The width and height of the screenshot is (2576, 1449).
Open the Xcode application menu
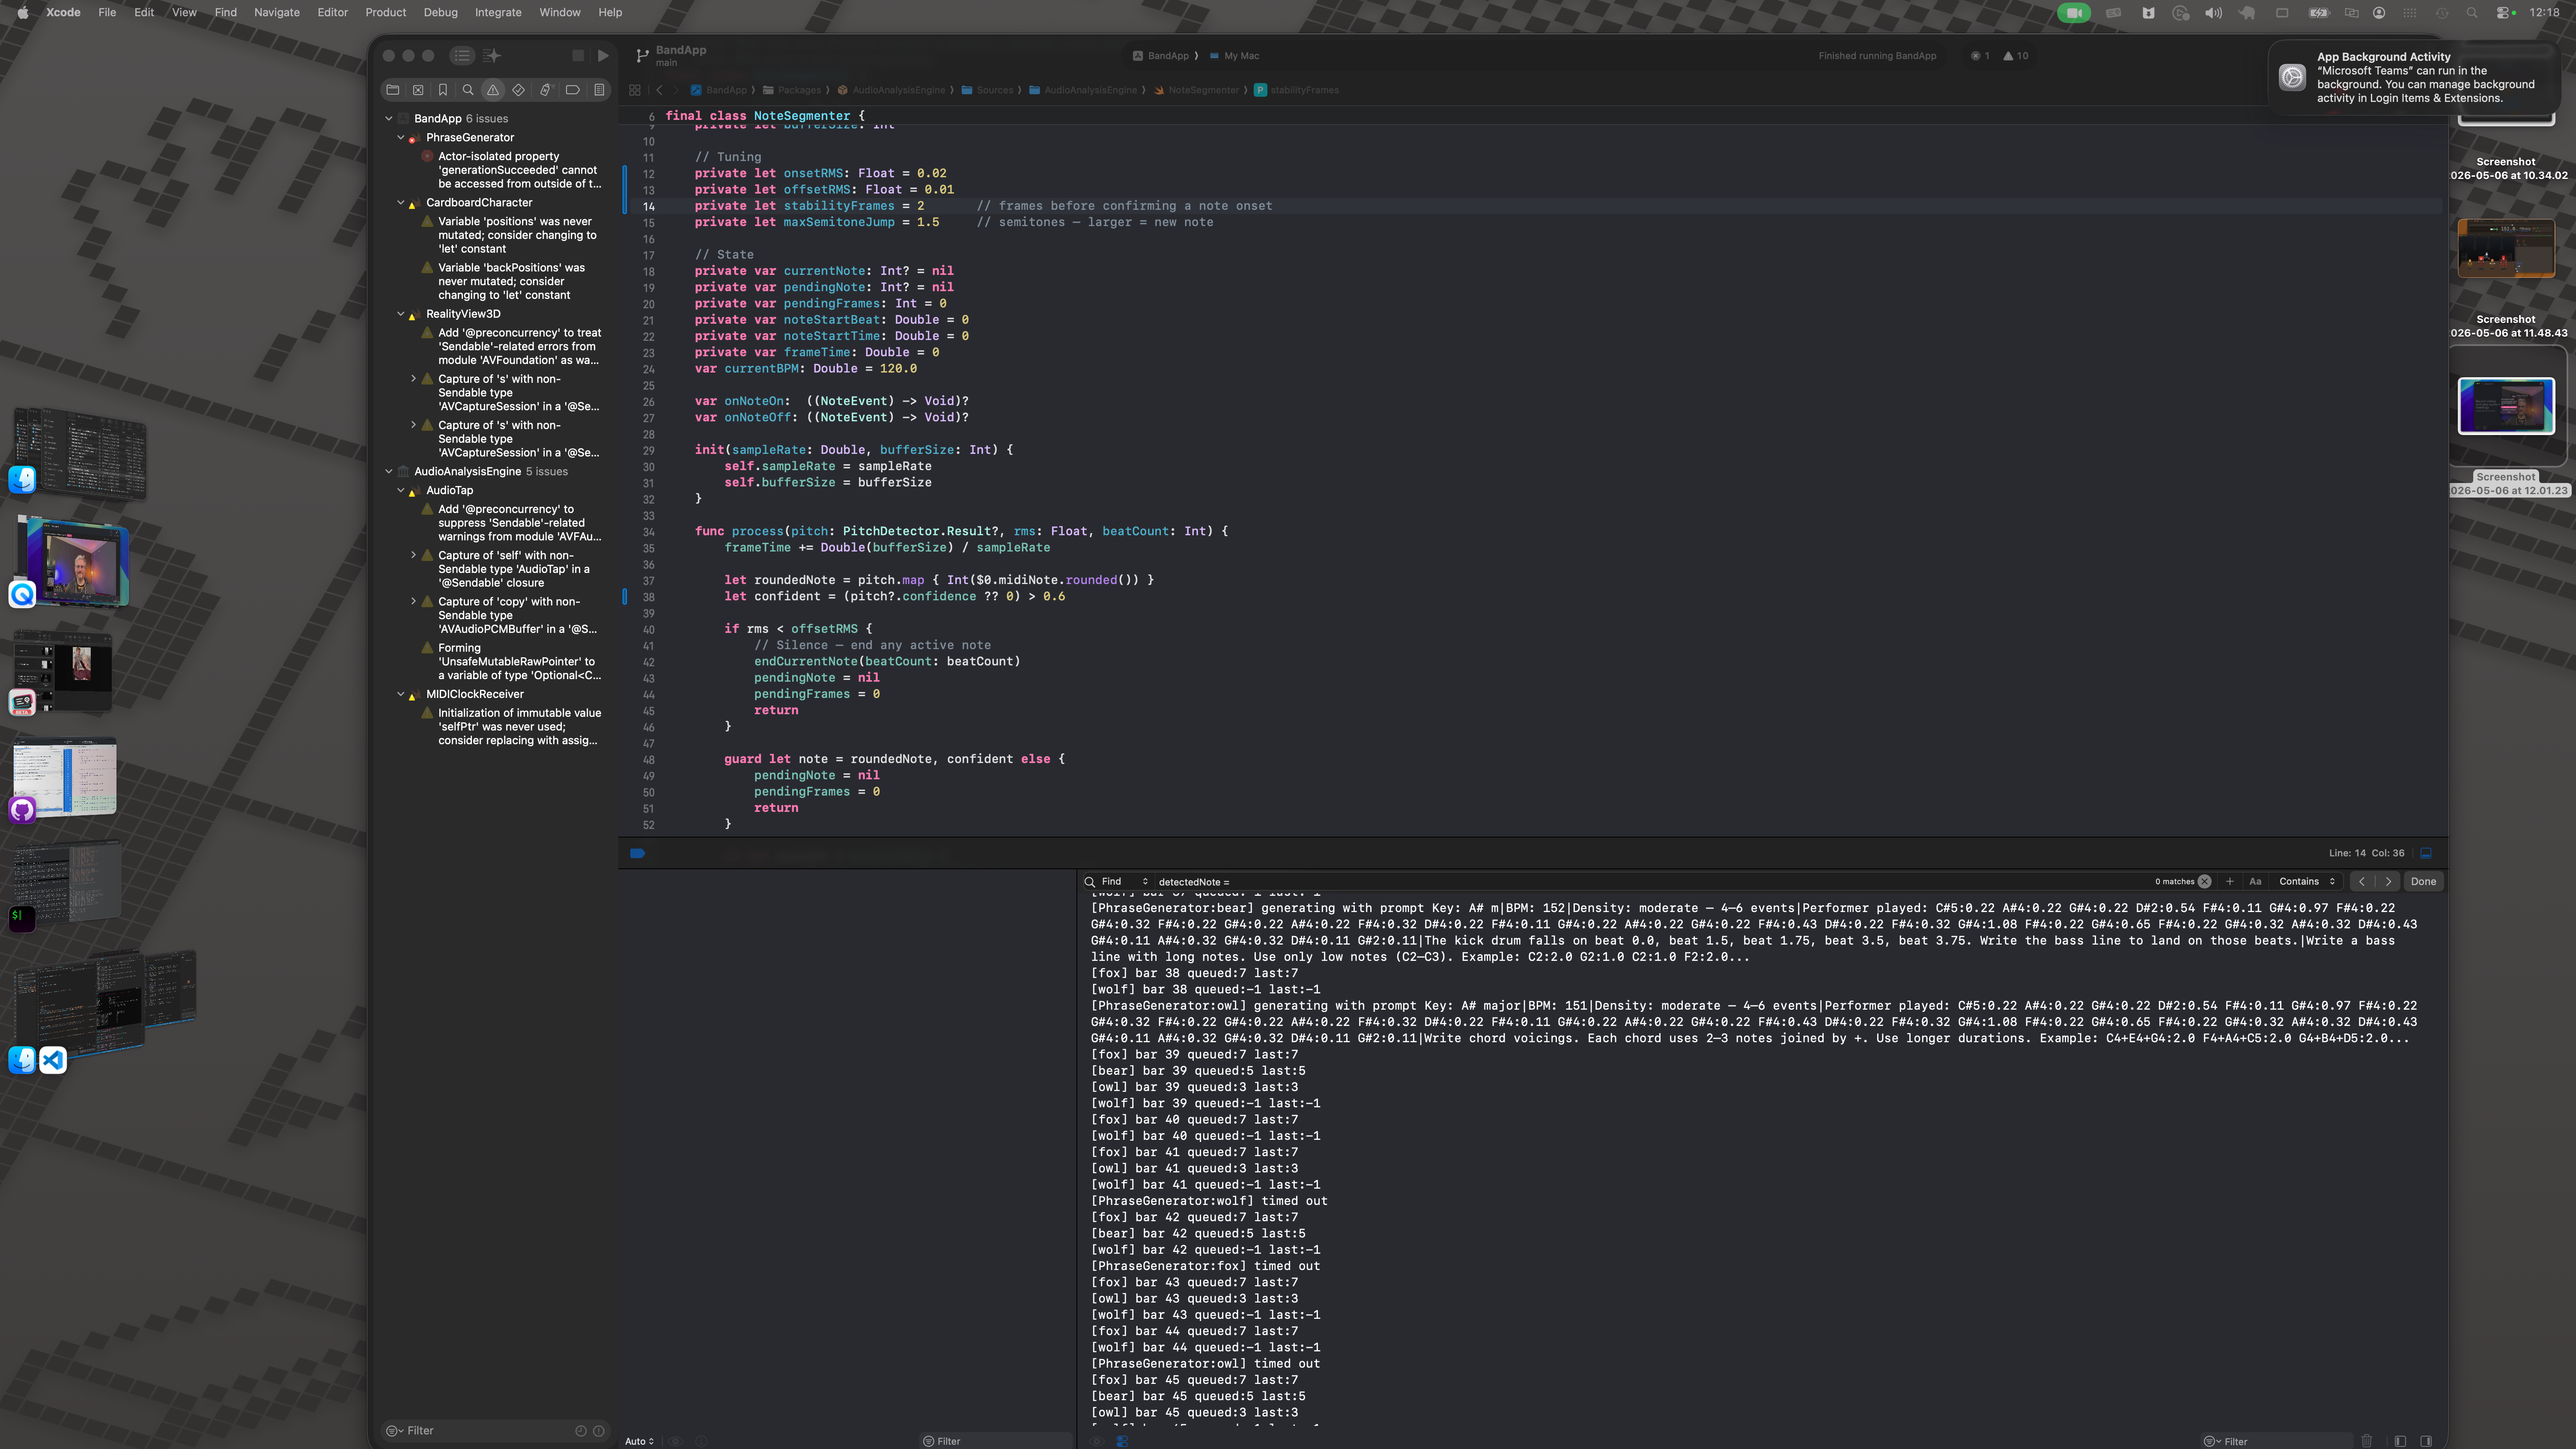coord(63,12)
